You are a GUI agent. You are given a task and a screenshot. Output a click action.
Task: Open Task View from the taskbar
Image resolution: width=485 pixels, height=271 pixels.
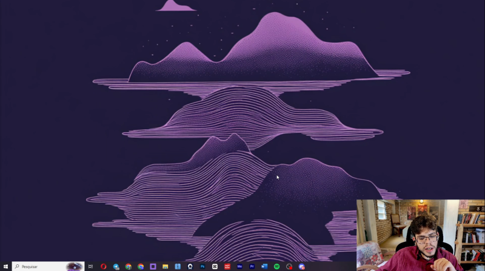pyautogui.click(x=91, y=266)
